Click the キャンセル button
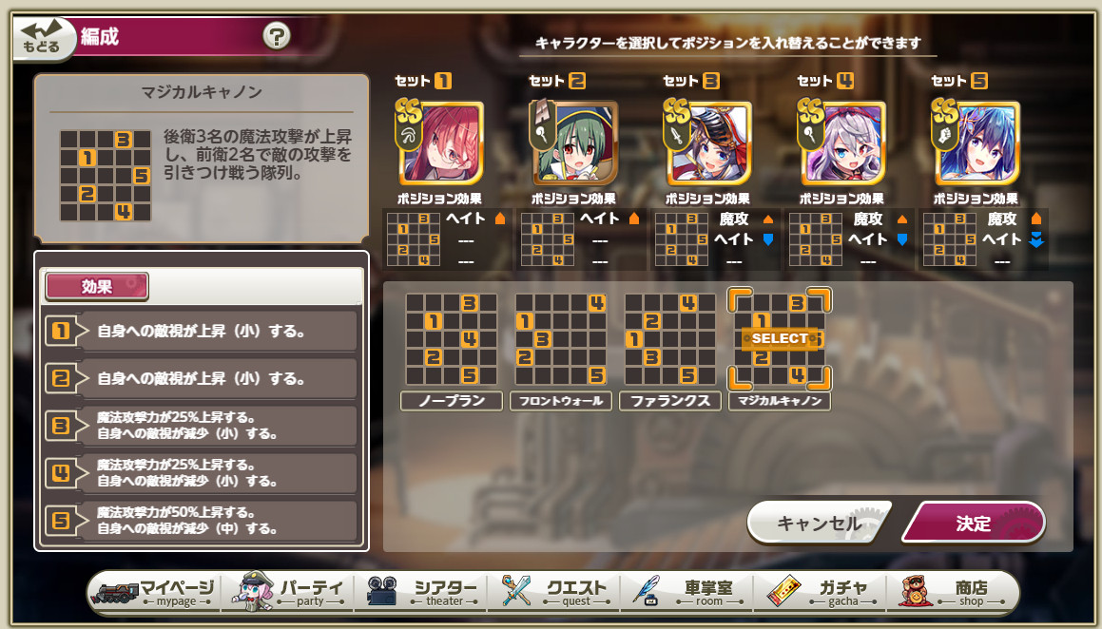The image size is (1102, 629). click(x=820, y=523)
